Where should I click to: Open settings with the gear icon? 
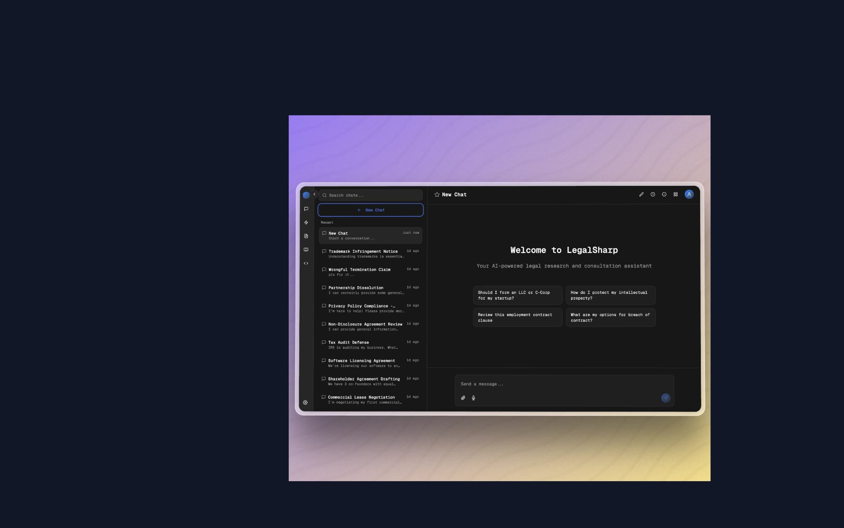coord(305,403)
